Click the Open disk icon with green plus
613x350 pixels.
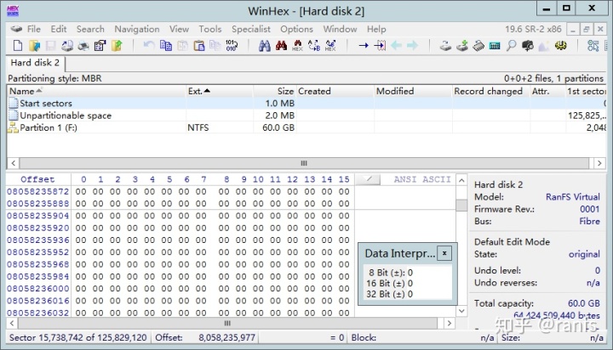tap(462, 46)
